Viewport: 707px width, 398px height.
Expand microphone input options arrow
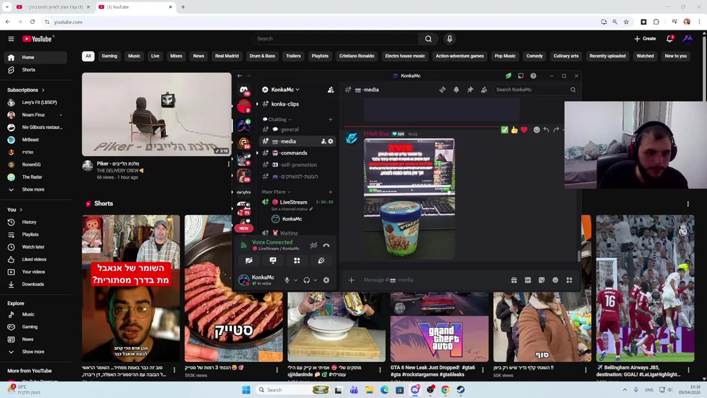coord(296,280)
